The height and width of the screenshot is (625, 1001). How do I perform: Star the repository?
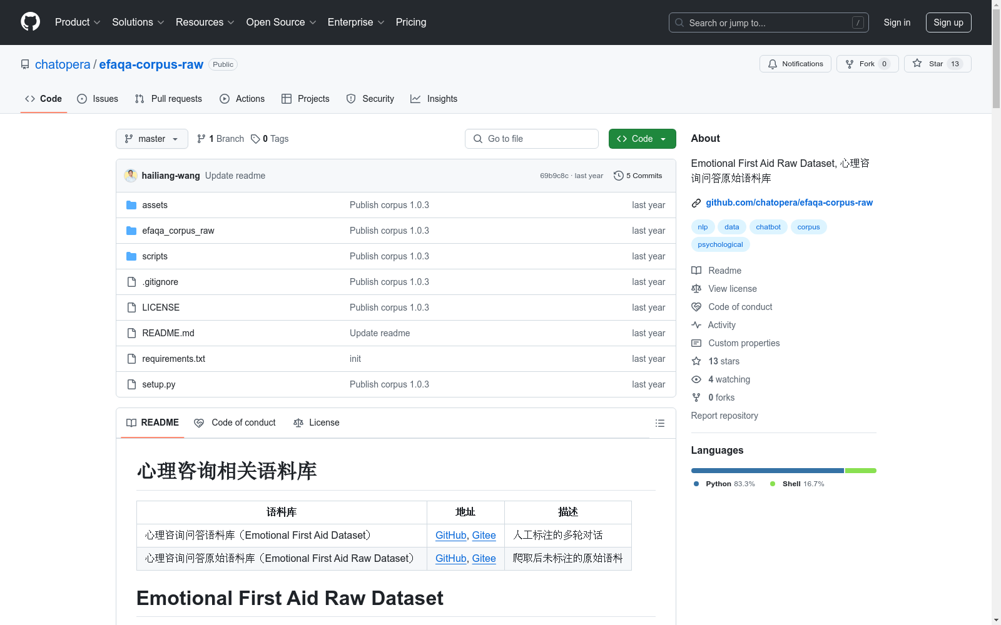937,64
